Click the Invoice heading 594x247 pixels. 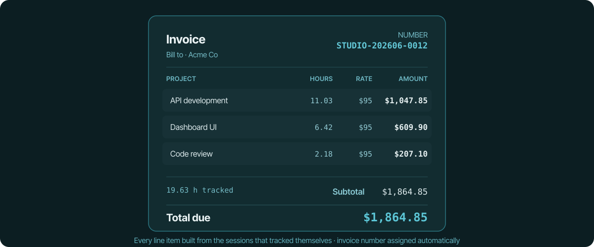(186, 40)
